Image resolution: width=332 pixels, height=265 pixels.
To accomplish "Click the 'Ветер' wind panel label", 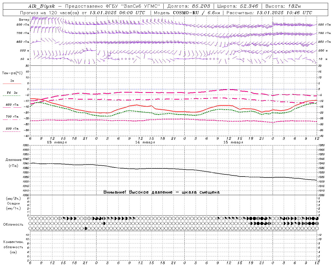I will pyautogui.click(x=24, y=20).
